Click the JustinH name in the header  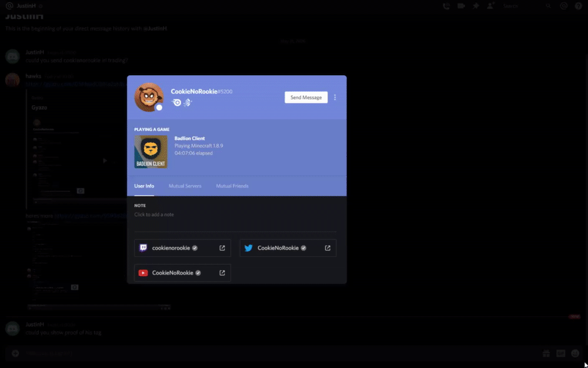click(26, 6)
